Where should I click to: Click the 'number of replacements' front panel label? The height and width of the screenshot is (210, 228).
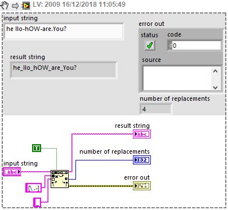175,99
